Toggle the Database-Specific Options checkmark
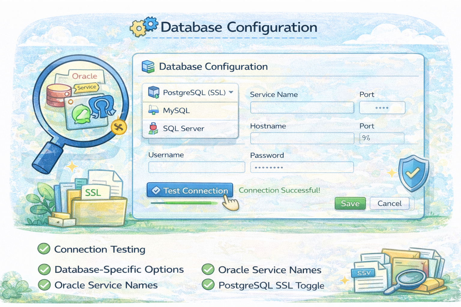This screenshot has width=461, height=307. click(x=44, y=269)
